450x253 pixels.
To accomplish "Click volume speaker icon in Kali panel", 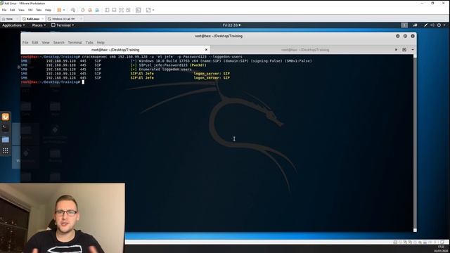I will 432,25.
